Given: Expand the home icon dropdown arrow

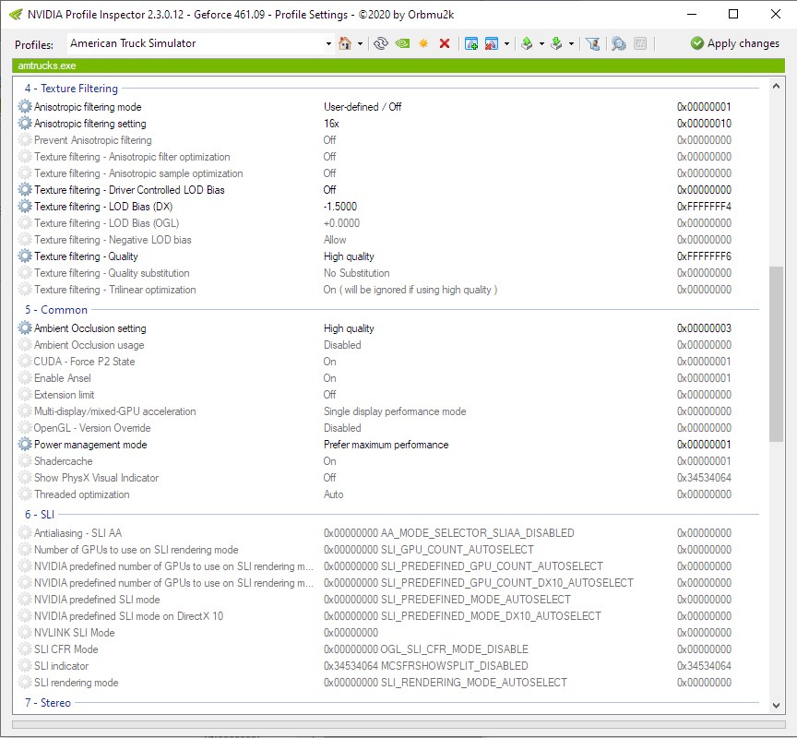Looking at the screenshot, I should tap(360, 43).
